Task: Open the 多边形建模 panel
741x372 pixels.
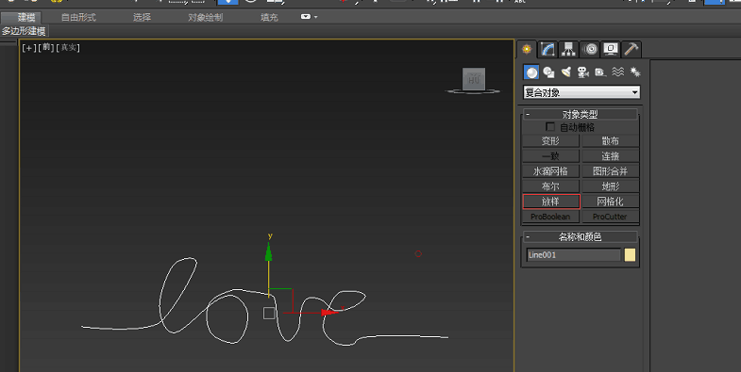Action: click(24, 31)
